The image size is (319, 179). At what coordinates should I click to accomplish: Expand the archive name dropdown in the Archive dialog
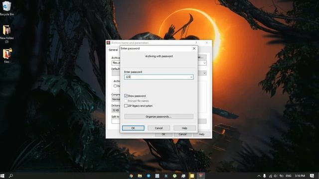[204, 63]
